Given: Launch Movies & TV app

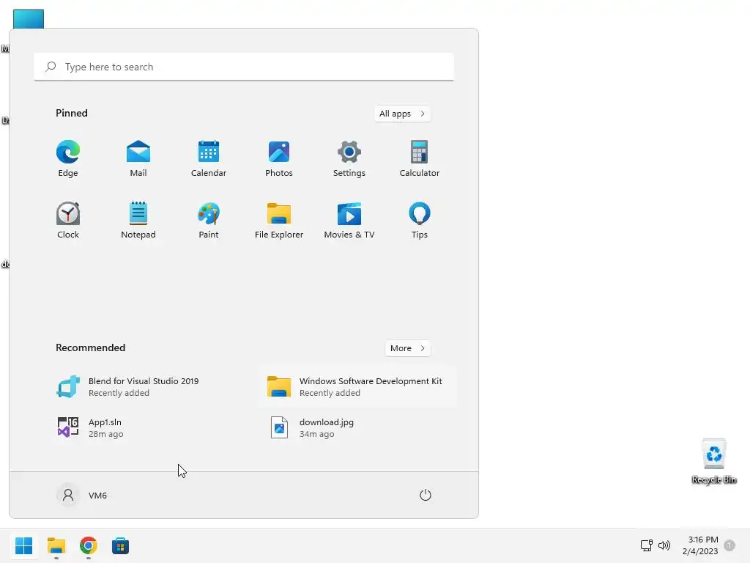Looking at the screenshot, I should [349, 220].
